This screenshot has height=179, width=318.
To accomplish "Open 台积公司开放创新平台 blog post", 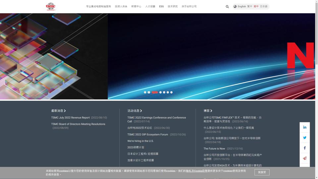I will tap(233, 157).
